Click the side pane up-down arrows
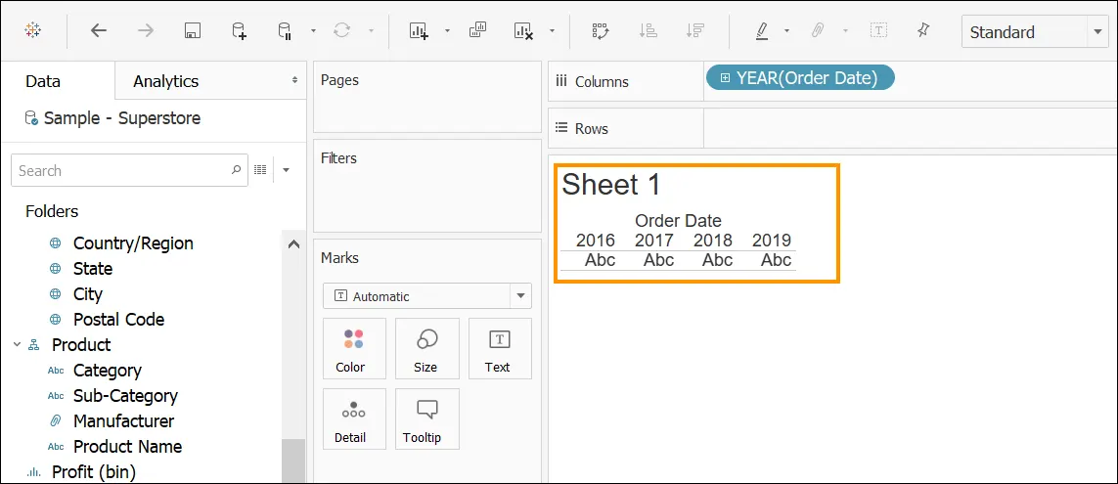 pos(294,80)
